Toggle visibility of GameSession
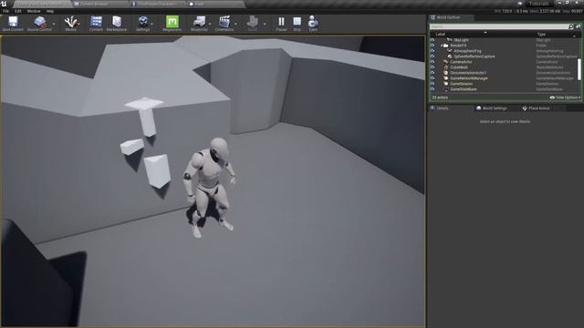The height and width of the screenshot is (328, 584). pyautogui.click(x=433, y=84)
